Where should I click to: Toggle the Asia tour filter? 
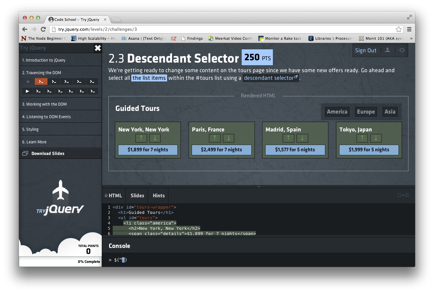click(x=390, y=112)
